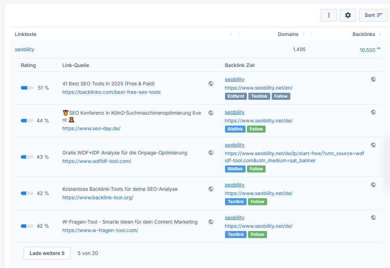Select title '41 Best SEO Tools in 2025'
Screen dimensions: 390x268
click(x=108, y=84)
